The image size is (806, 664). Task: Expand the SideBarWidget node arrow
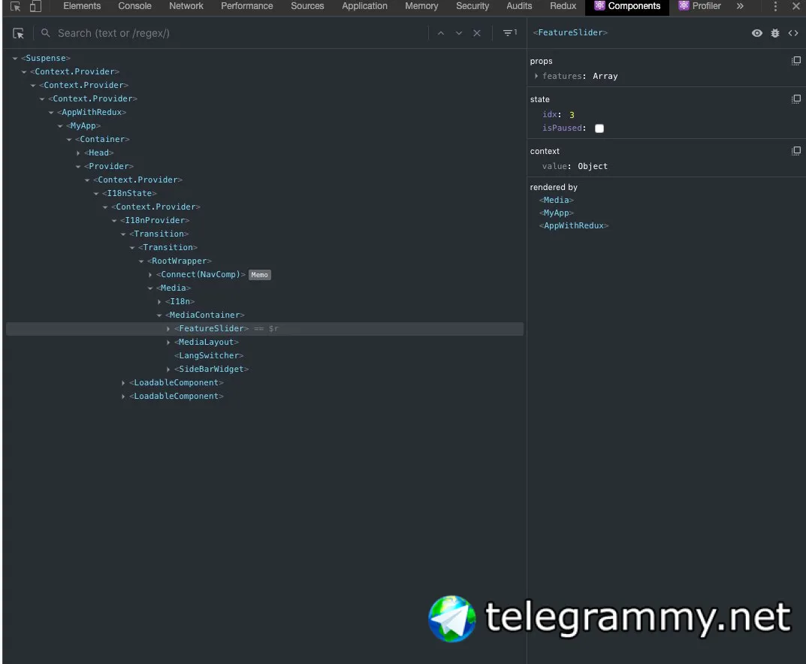tap(168, 370)
